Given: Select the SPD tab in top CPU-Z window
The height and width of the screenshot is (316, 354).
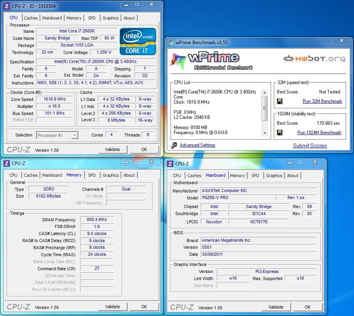Looking at the screenshot, I should 92,18.
